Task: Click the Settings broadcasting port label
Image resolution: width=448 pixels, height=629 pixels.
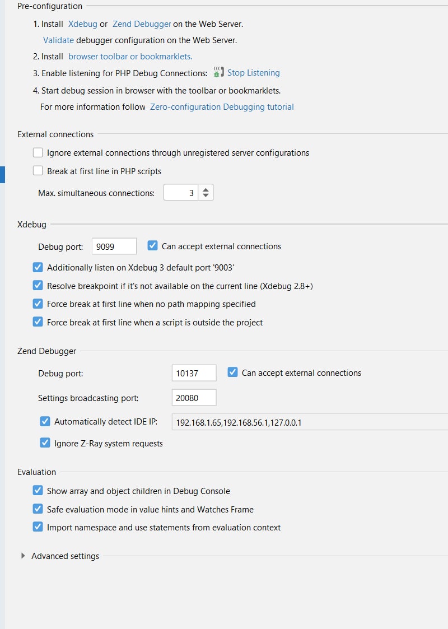Action: coord(88,398)
